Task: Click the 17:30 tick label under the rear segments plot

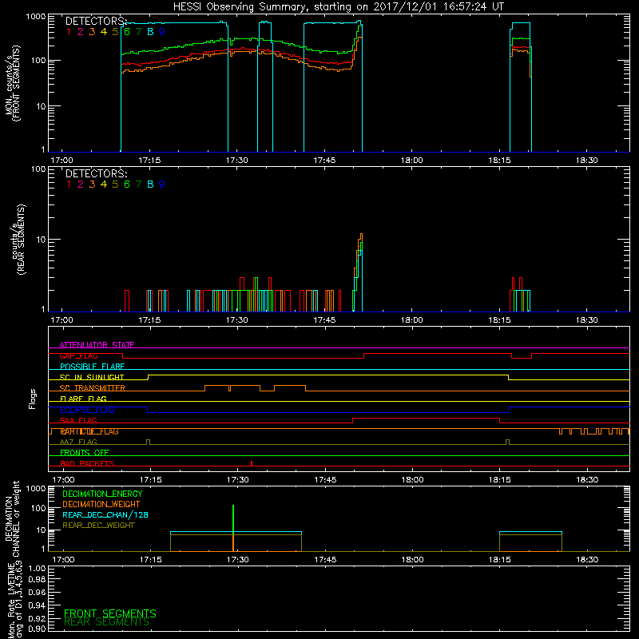Action: point(236,320)
